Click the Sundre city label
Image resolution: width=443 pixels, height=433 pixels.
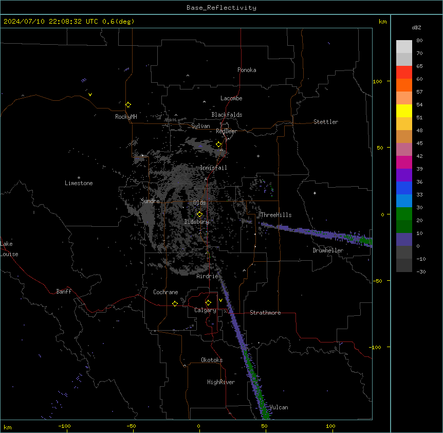[x=150, y=201]
